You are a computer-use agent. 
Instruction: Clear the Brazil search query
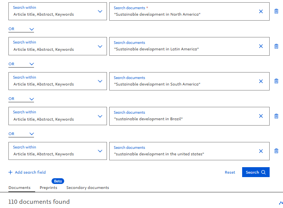click(x=261, y=116)
